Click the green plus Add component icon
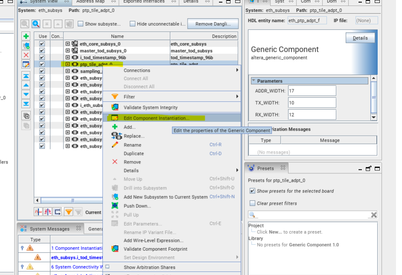 (26, 36)
